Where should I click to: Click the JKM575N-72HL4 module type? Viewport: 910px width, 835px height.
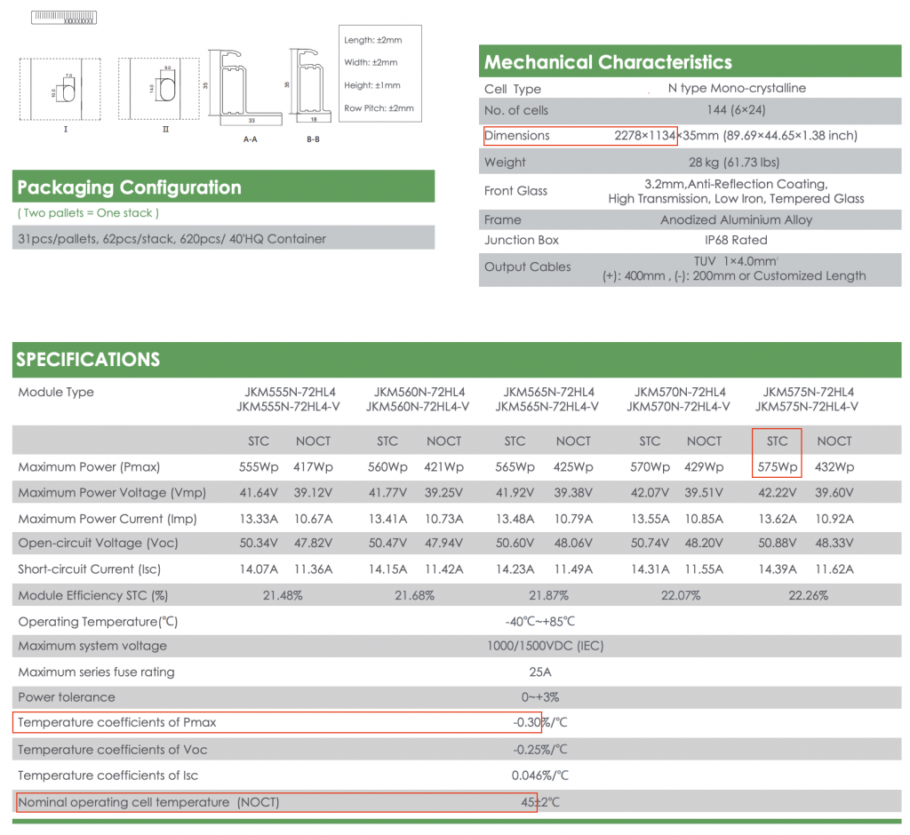(x=808, y=393)
